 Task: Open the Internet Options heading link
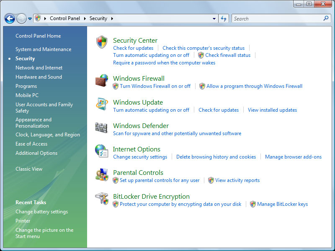137,149
